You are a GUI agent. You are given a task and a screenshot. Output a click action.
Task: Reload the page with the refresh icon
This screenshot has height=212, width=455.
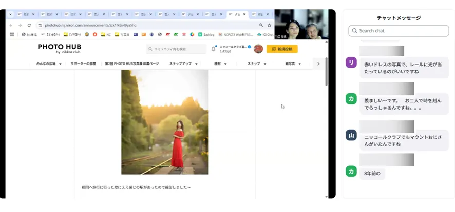(x=29, y=25)
